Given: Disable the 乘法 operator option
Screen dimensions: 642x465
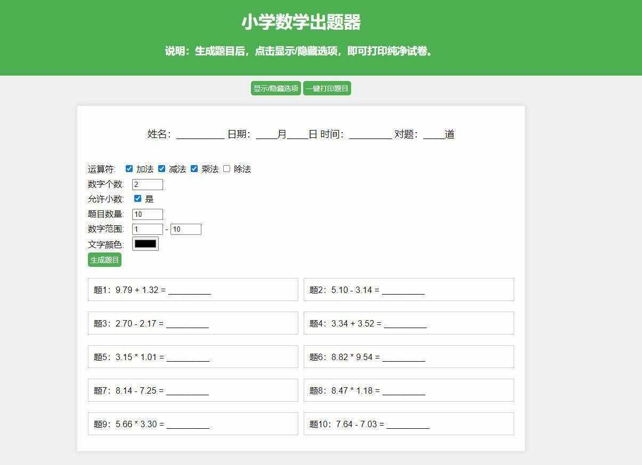Looking at the screenshot, I should tap(194, 168).
